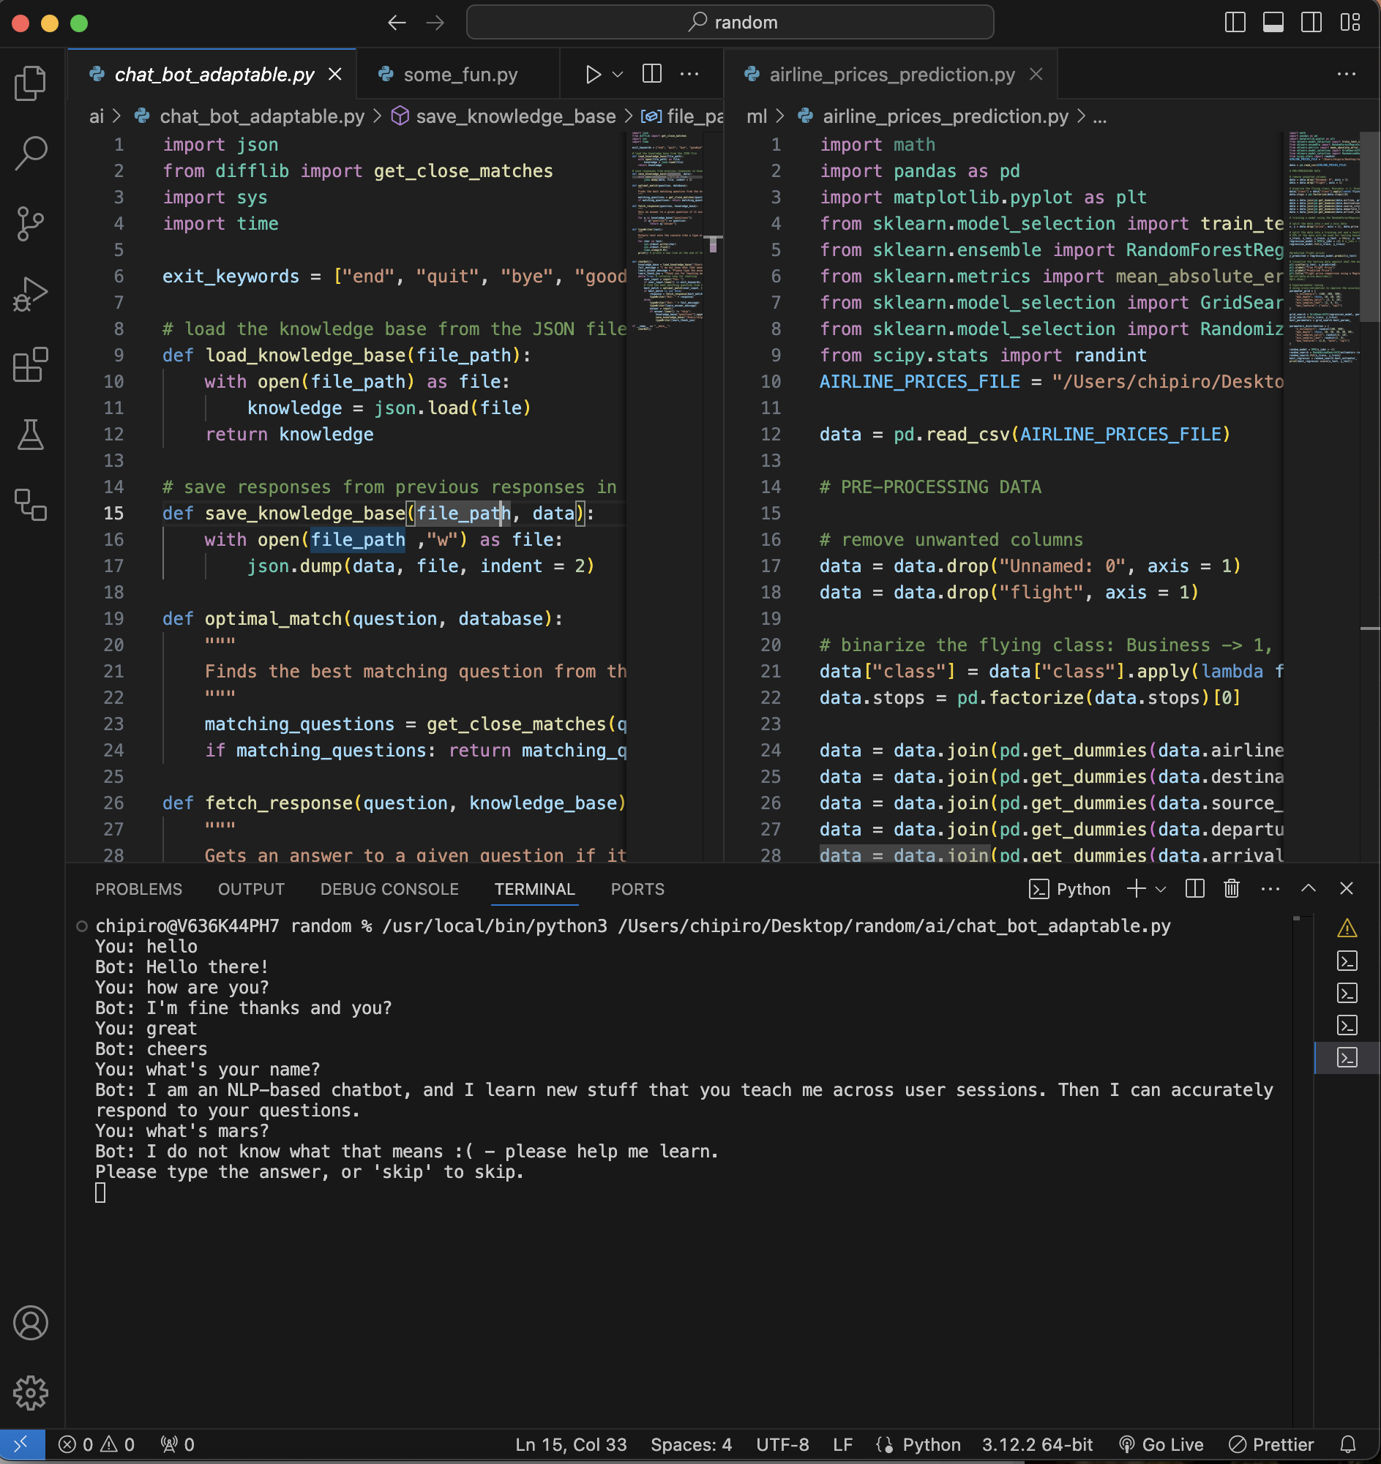Viewport: 1381px width, 1464px height.
Task: Open the Extensions view
Action: [31, 364]
